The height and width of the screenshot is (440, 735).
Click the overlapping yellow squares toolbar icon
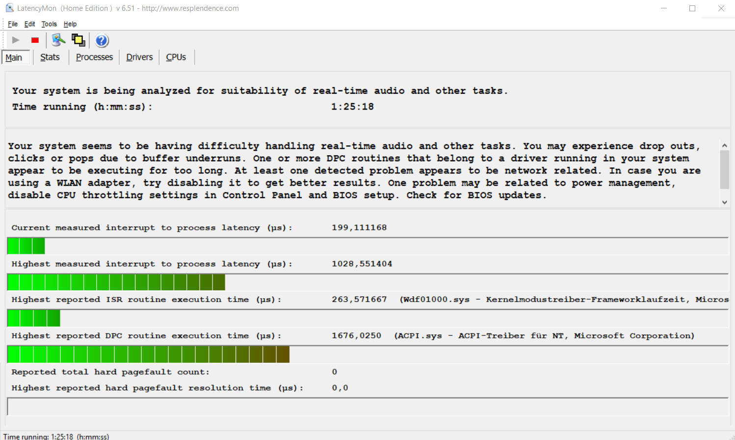pyautogui.click(x=78, y=40)
